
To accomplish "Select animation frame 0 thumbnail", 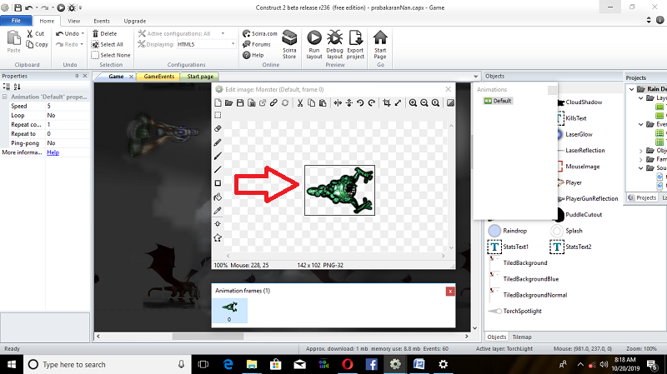I will (x=230, y=311).
